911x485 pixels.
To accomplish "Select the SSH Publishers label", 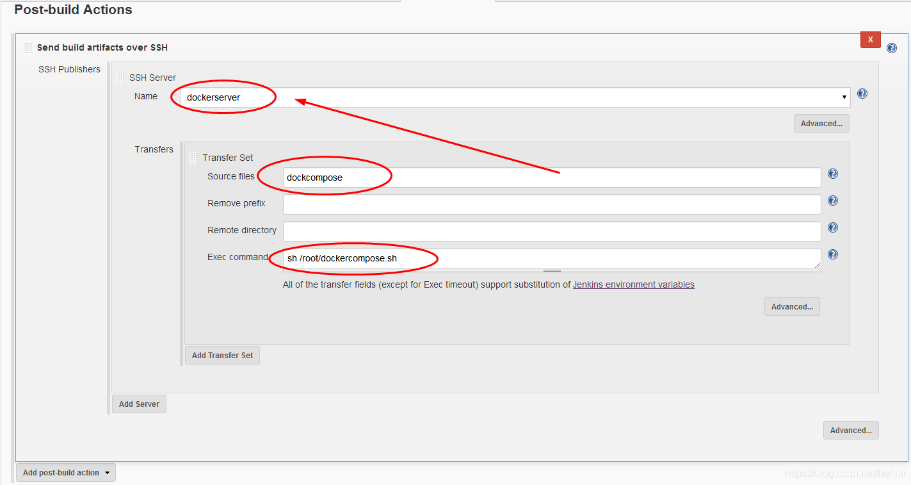I will (69, 69).
